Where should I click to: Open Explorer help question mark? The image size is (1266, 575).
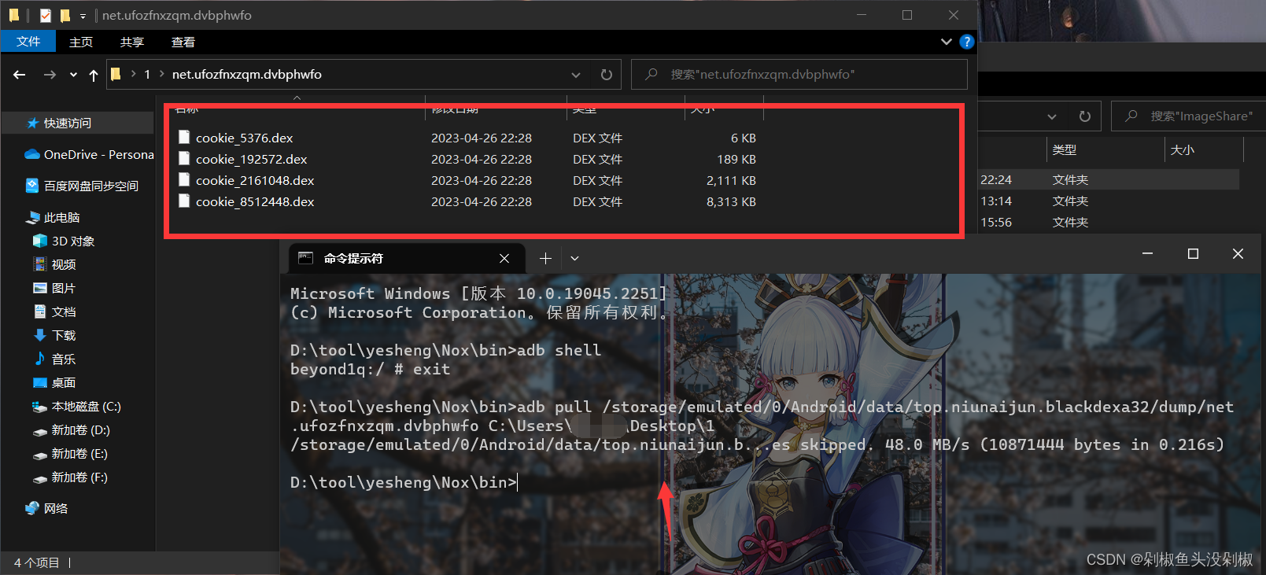coord(967,42)
